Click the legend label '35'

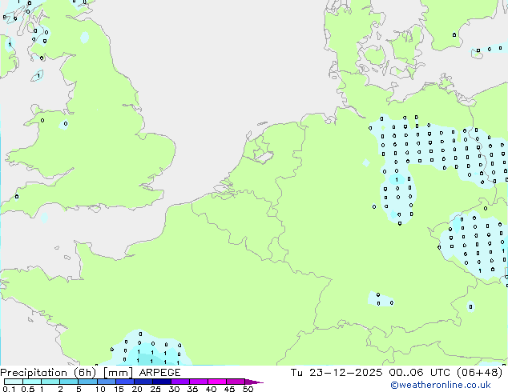click(x=193, y=389)
